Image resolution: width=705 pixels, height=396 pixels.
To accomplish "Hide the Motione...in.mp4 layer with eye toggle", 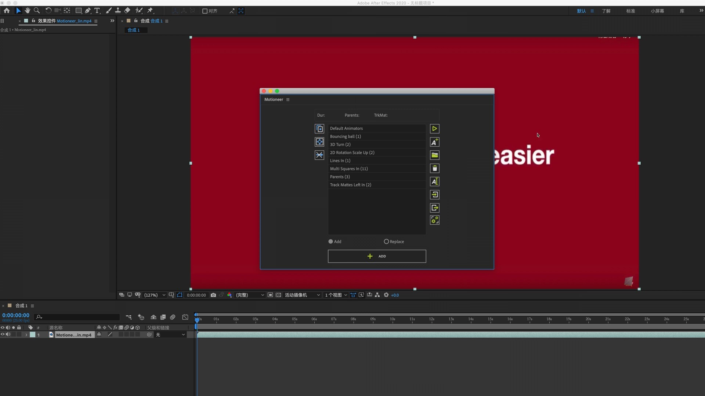I will pos(3,334).
